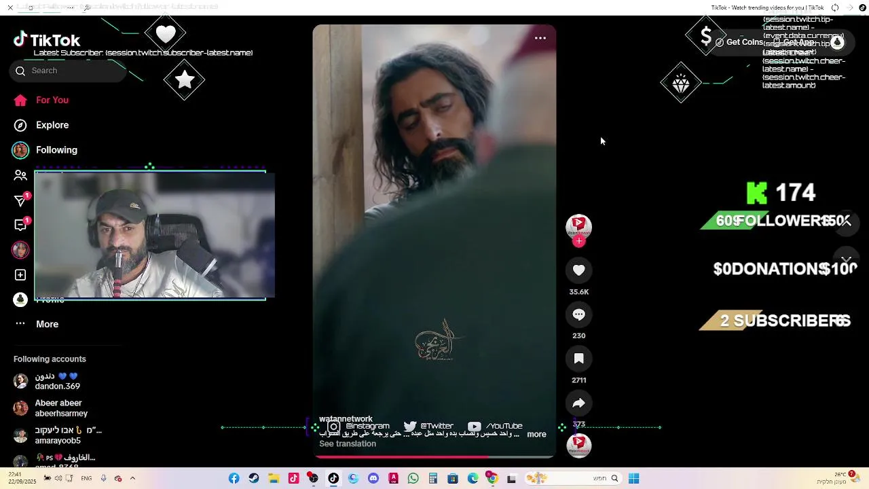Open the Profile icon in sidebar
The height and width of the screenshot is (489, 869).
20,300
